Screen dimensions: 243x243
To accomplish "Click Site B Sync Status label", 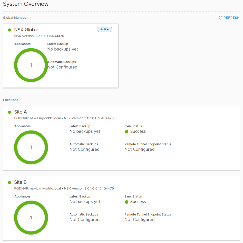I will click(133, 196).
